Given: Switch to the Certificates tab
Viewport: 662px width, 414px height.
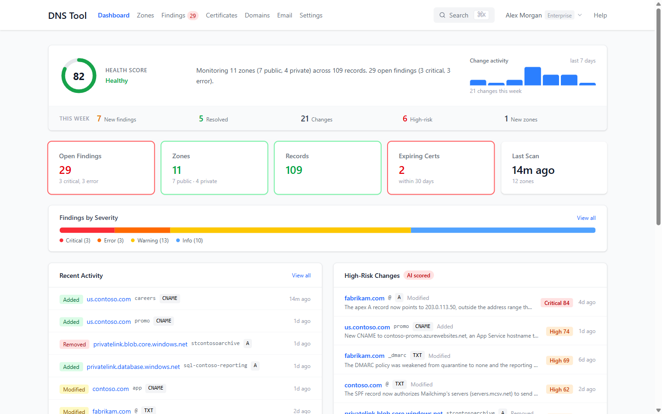Looking at the screenshot, I should click(x=222, y=15).
